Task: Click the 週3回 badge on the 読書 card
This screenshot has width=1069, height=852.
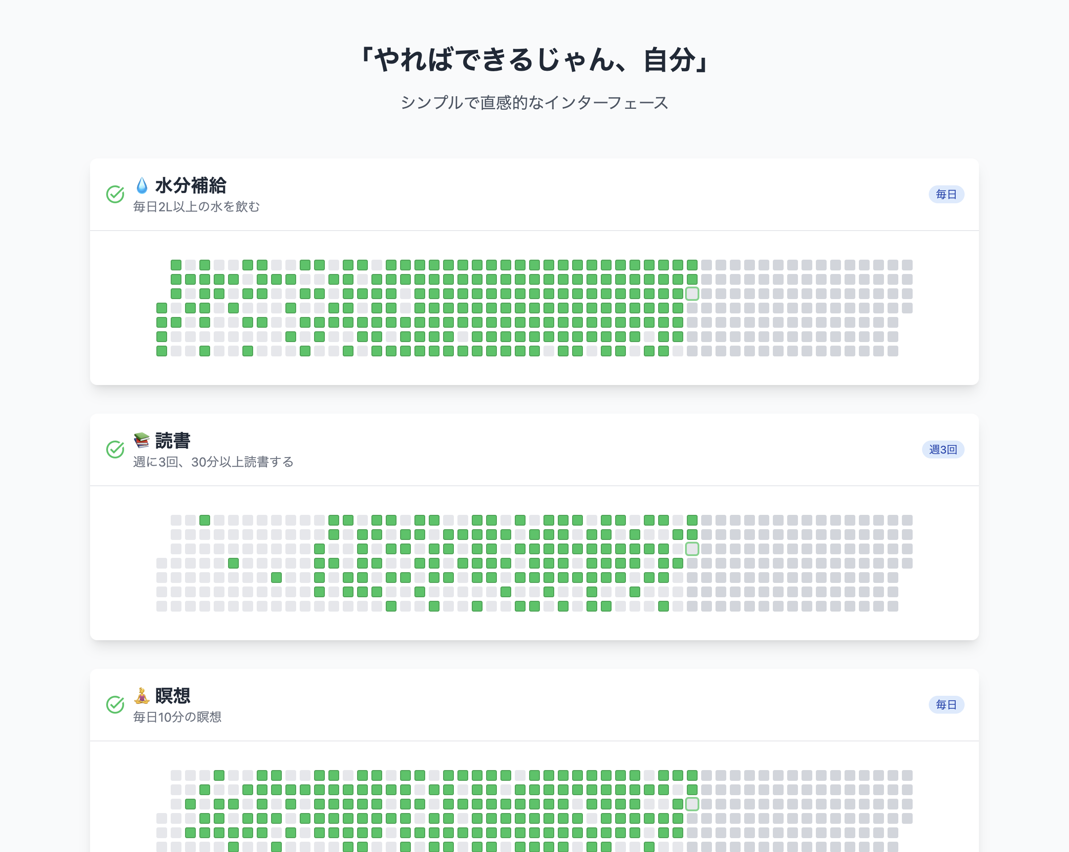Action: [943, 450]
